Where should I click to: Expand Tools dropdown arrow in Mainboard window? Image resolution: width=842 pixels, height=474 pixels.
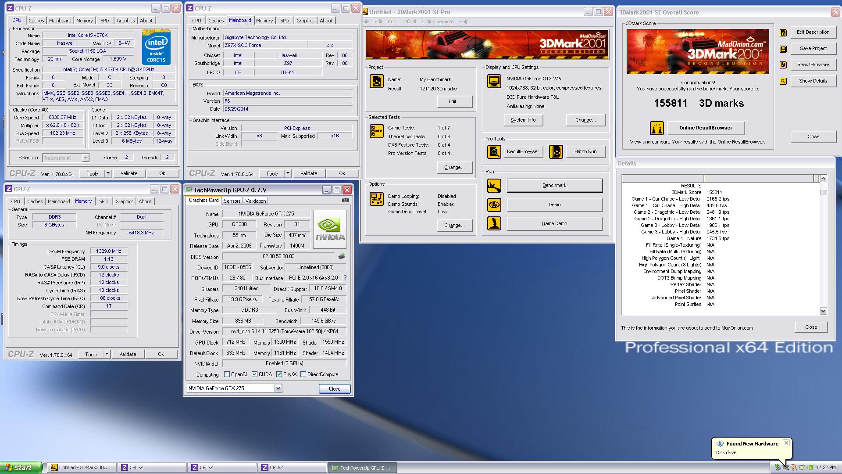click(x=288, y=173)
